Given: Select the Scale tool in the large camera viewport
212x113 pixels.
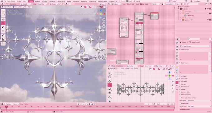Looking at the screenshot, I should coord(3,27).
